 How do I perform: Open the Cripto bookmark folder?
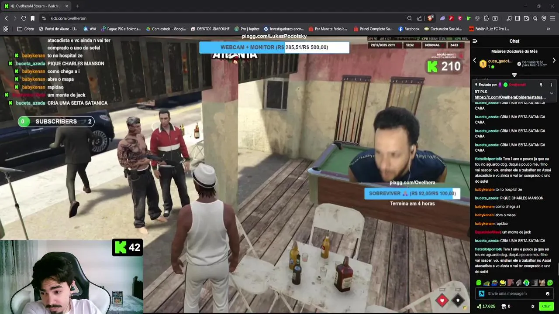tap(26, 29)
